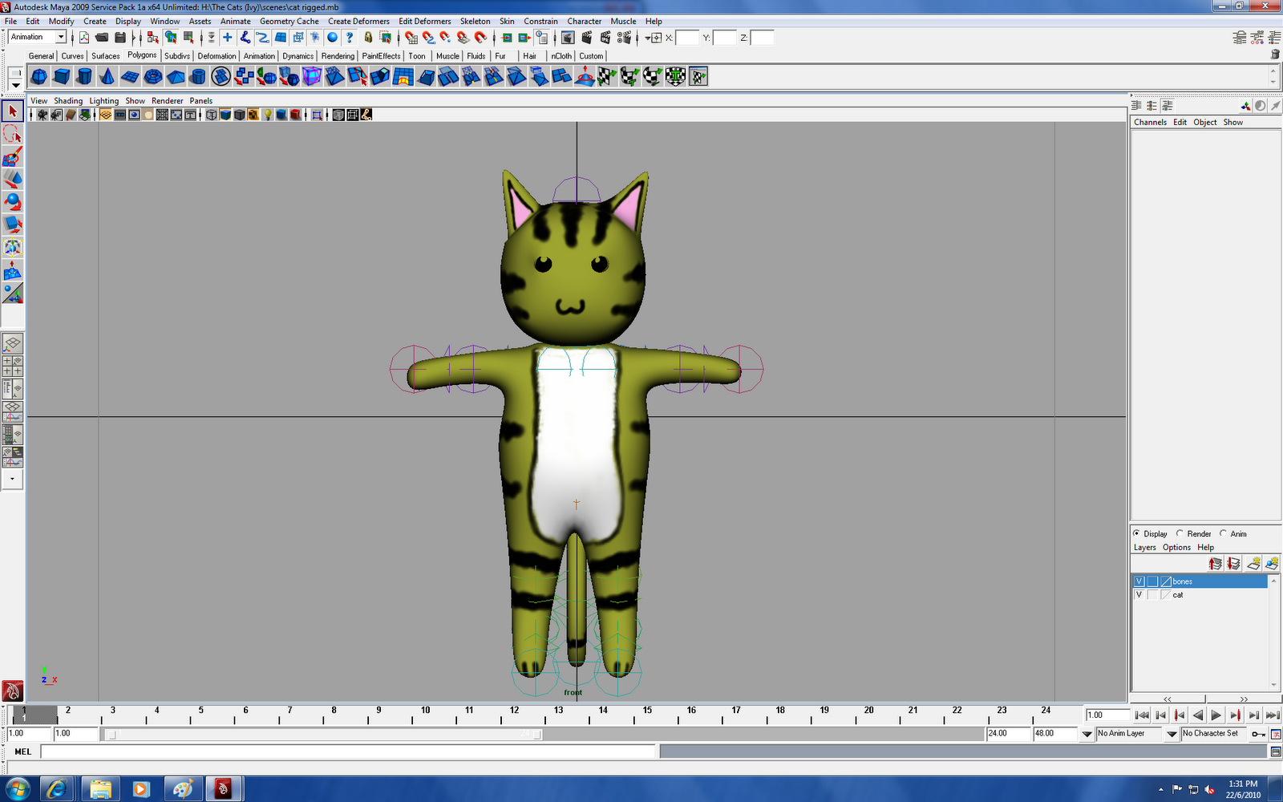Toggle visibility of the cat layer
This screenshot has width=1283, height=802.
(x=1139, y=594)
